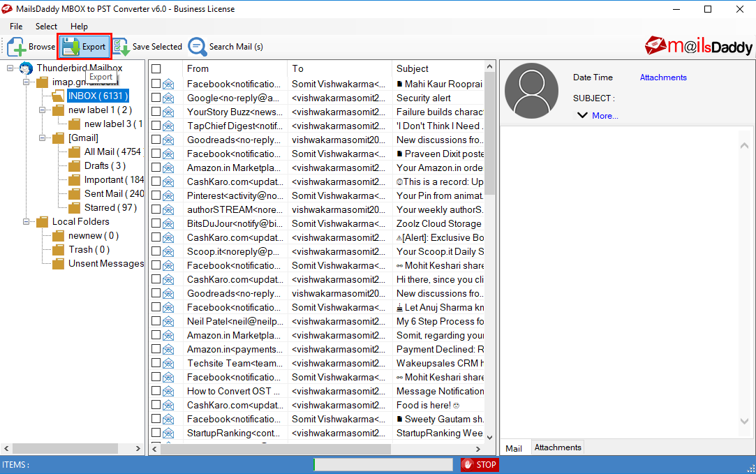Click the Save Selected icon
Image resolution: width=756 pixels, height=474 pixels.
(121, 47)
